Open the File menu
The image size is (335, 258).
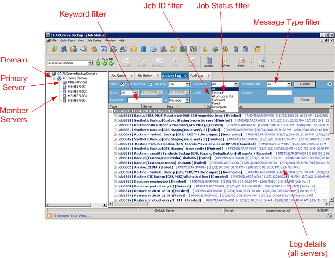pos(54,41)
